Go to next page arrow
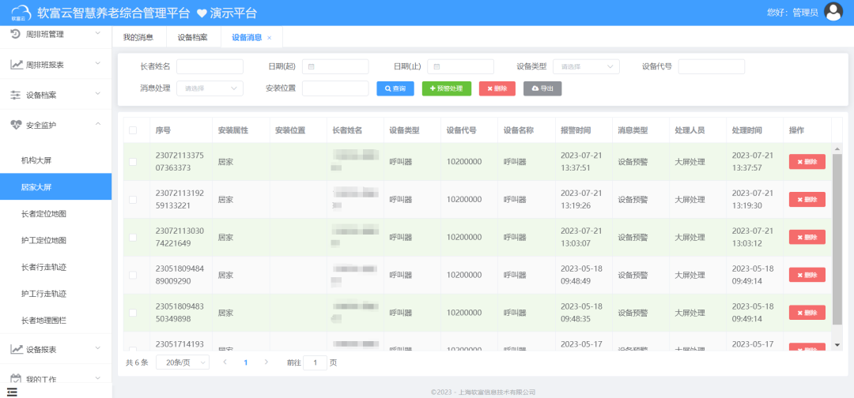The image size is (854, 398). pos(266,362)
